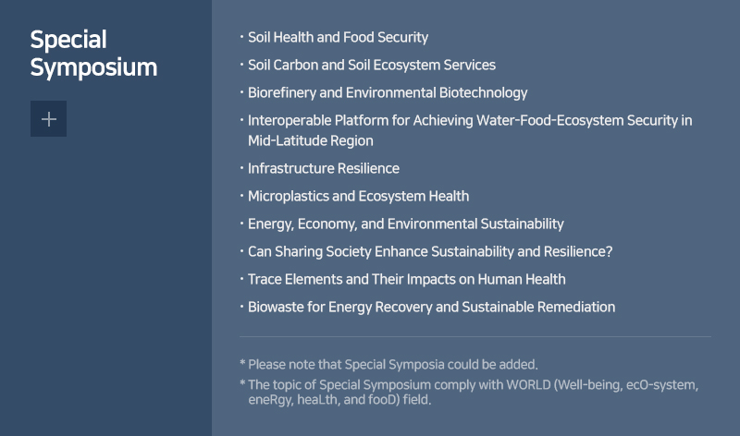Select Interoperable Platform for Water-Food-Ecosystem Security
Viewport: 740px width, 436px height.
(x=470, y=130)
